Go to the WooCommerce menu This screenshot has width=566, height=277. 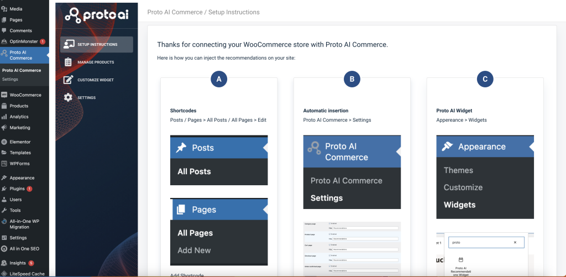coord(24,95)
